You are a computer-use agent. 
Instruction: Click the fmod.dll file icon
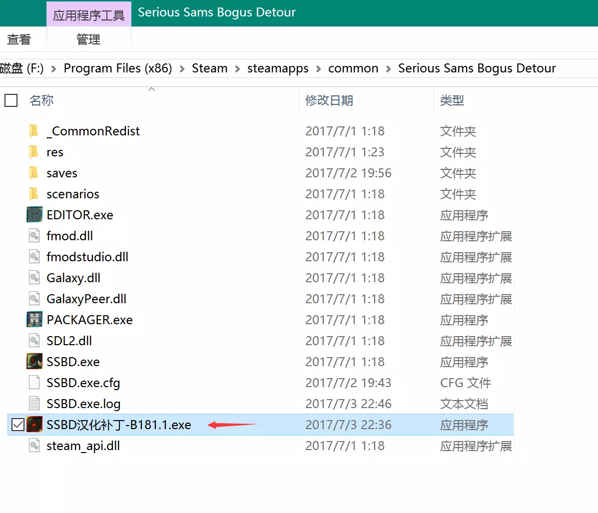point(34,236)
